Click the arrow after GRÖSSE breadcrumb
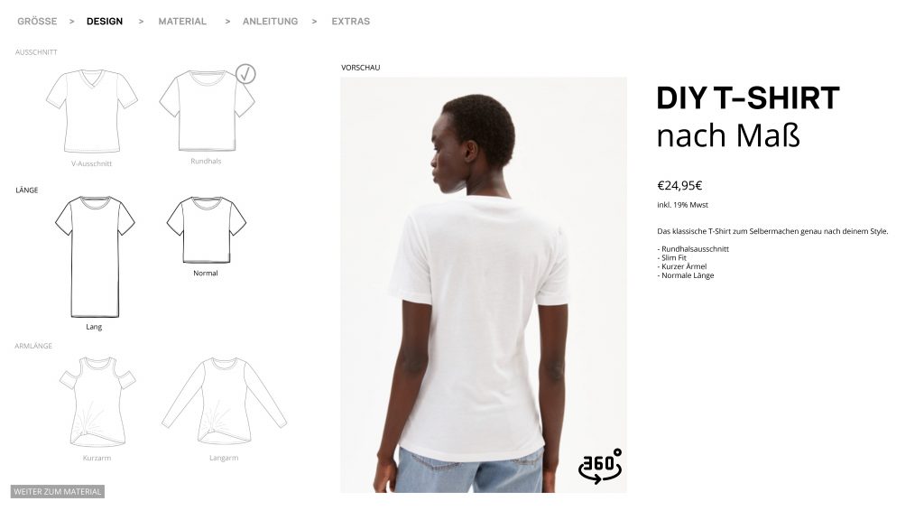Screen dimensions: 924x520 coord(72,22)
